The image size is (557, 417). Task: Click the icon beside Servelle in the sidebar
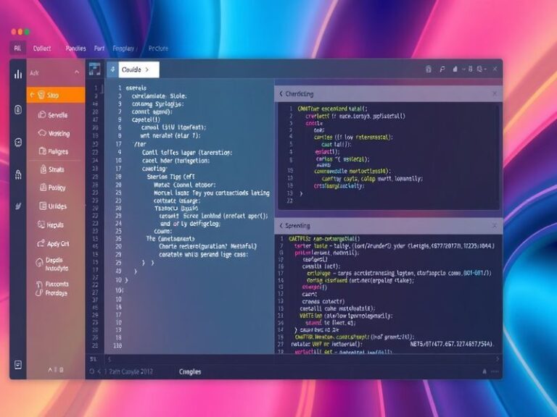[42, 114]
